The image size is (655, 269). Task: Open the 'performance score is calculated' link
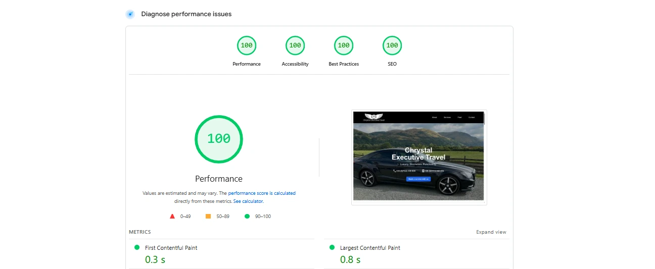click(x=261, y=193)
